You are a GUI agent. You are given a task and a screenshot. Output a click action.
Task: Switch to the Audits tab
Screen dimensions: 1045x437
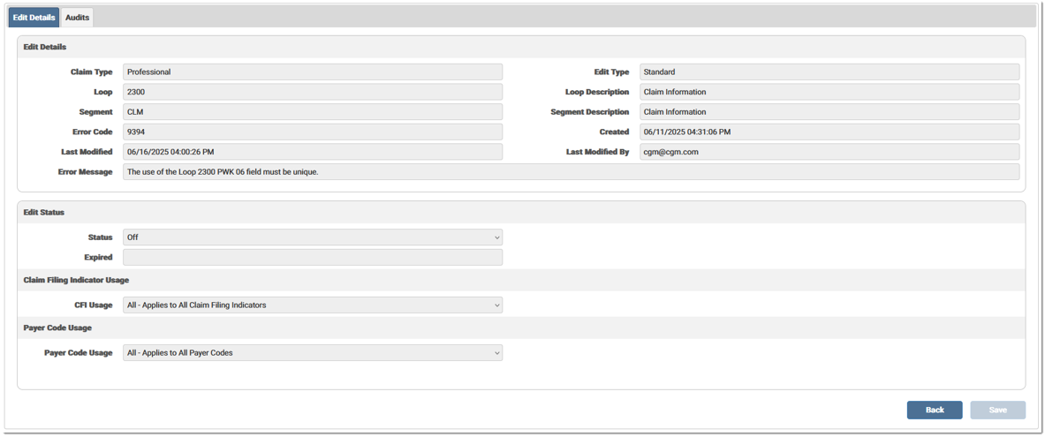coord(77,18)
